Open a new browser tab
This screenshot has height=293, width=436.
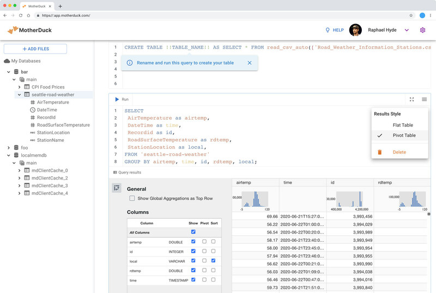[60, 6]
